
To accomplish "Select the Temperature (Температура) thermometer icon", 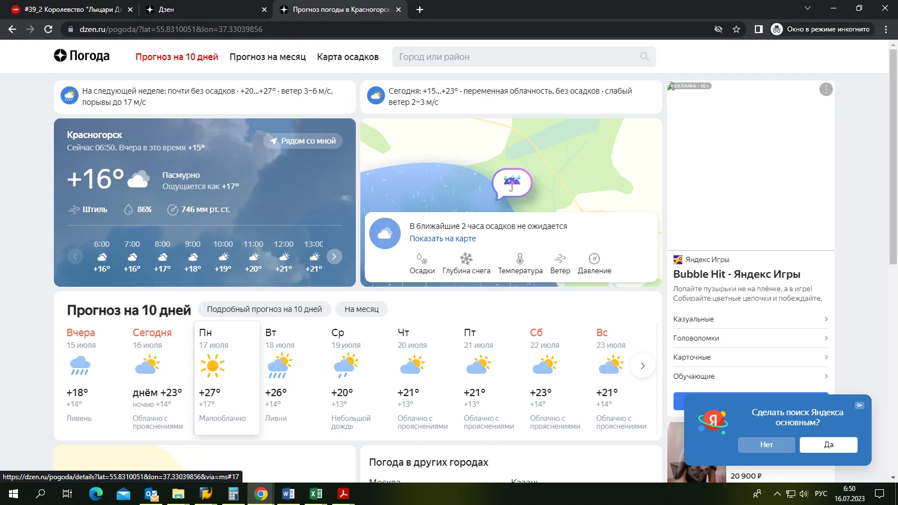I will tap(520, 259).
